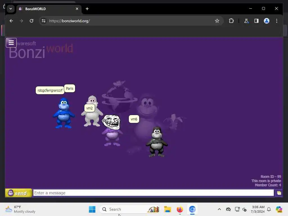Open a new browser tab
The width and height of the screenshot is (288, 216).
tap(87, 9)
